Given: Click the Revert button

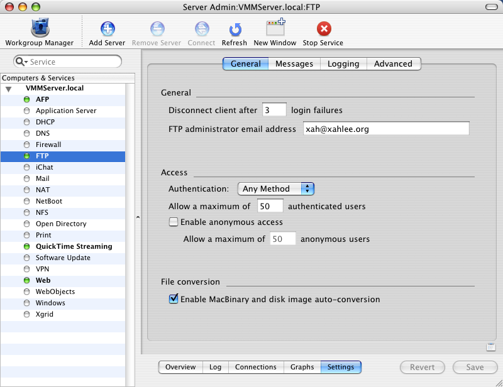Looking at the screenshot, I should [x=423, y=368].
